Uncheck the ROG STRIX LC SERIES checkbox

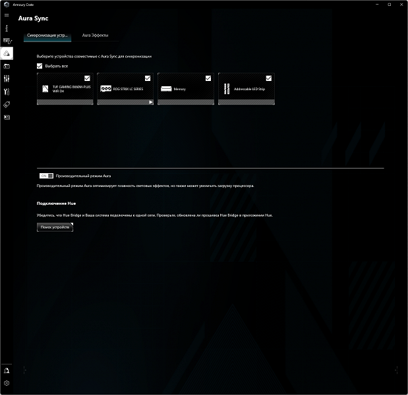click(x=148, y=78)
